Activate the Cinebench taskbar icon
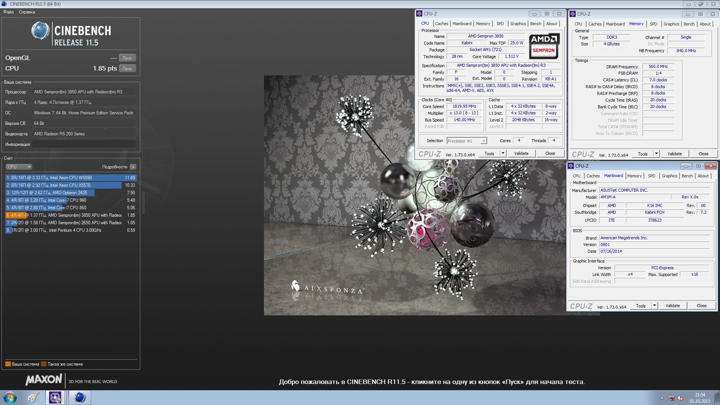This screenshot has height=405, width=720. 79,397
